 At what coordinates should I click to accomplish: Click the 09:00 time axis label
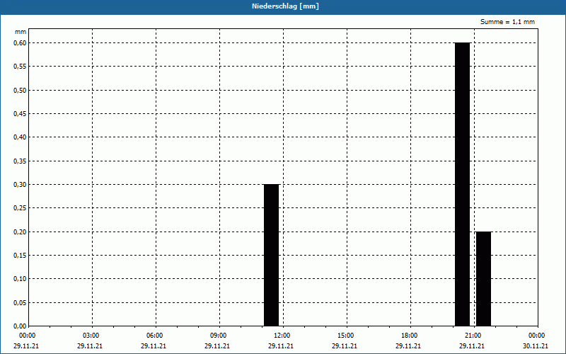click(219, 336)
